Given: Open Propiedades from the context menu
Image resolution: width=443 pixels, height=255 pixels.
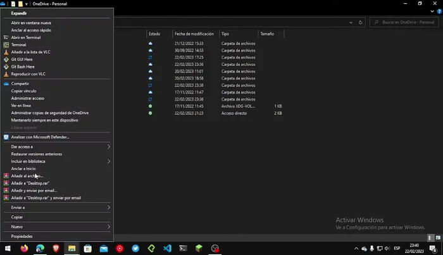Looking at the screenshot, I should 57,237.
